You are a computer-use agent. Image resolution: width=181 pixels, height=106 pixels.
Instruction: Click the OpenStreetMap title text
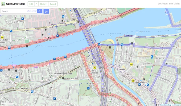[x=15, y=4]
